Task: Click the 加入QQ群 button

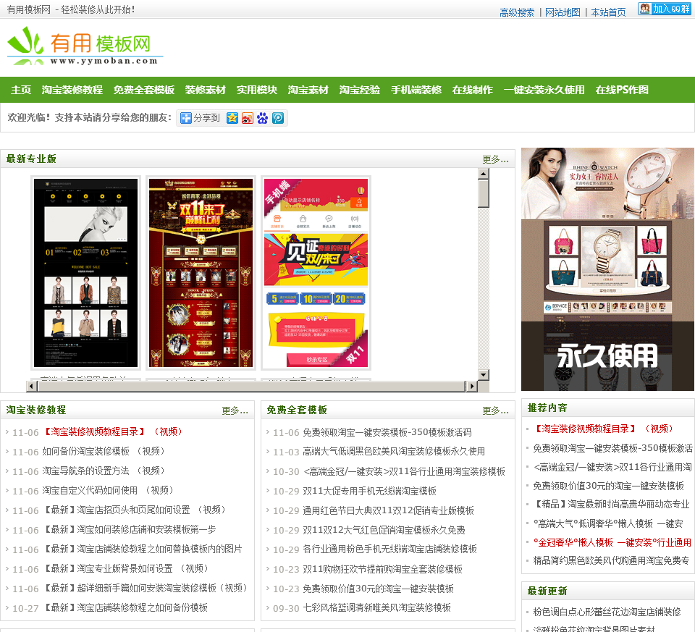Action: (x=664, y=9)
